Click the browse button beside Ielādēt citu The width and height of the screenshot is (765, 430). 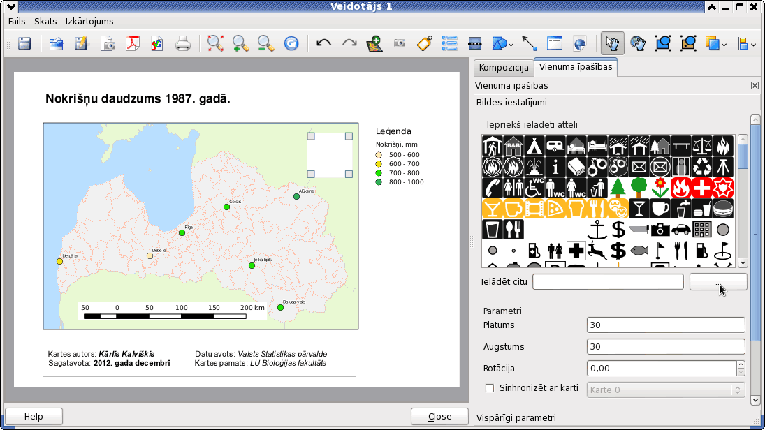[718, 282]
